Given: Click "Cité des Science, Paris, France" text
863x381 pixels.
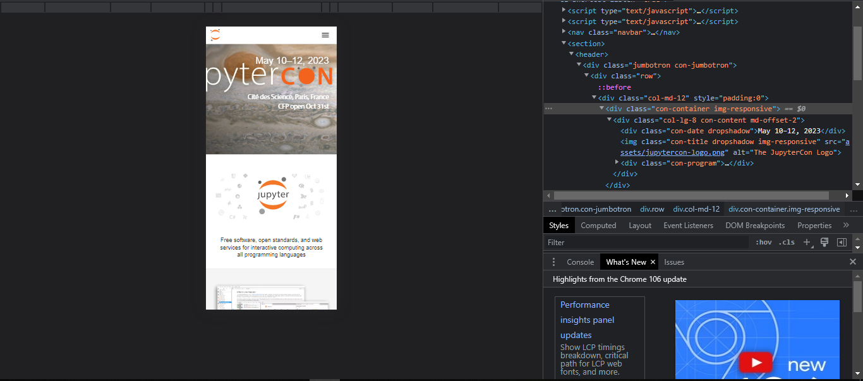Looking at the screenshot, I should point(288,97).
